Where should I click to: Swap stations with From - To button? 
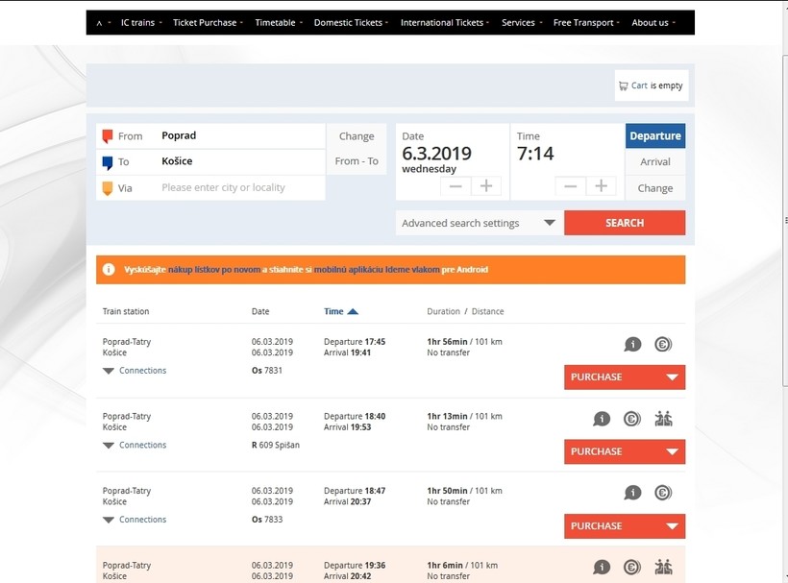click(x=357, y=161)
